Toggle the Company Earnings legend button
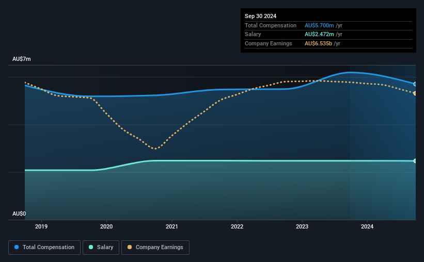 155,248
